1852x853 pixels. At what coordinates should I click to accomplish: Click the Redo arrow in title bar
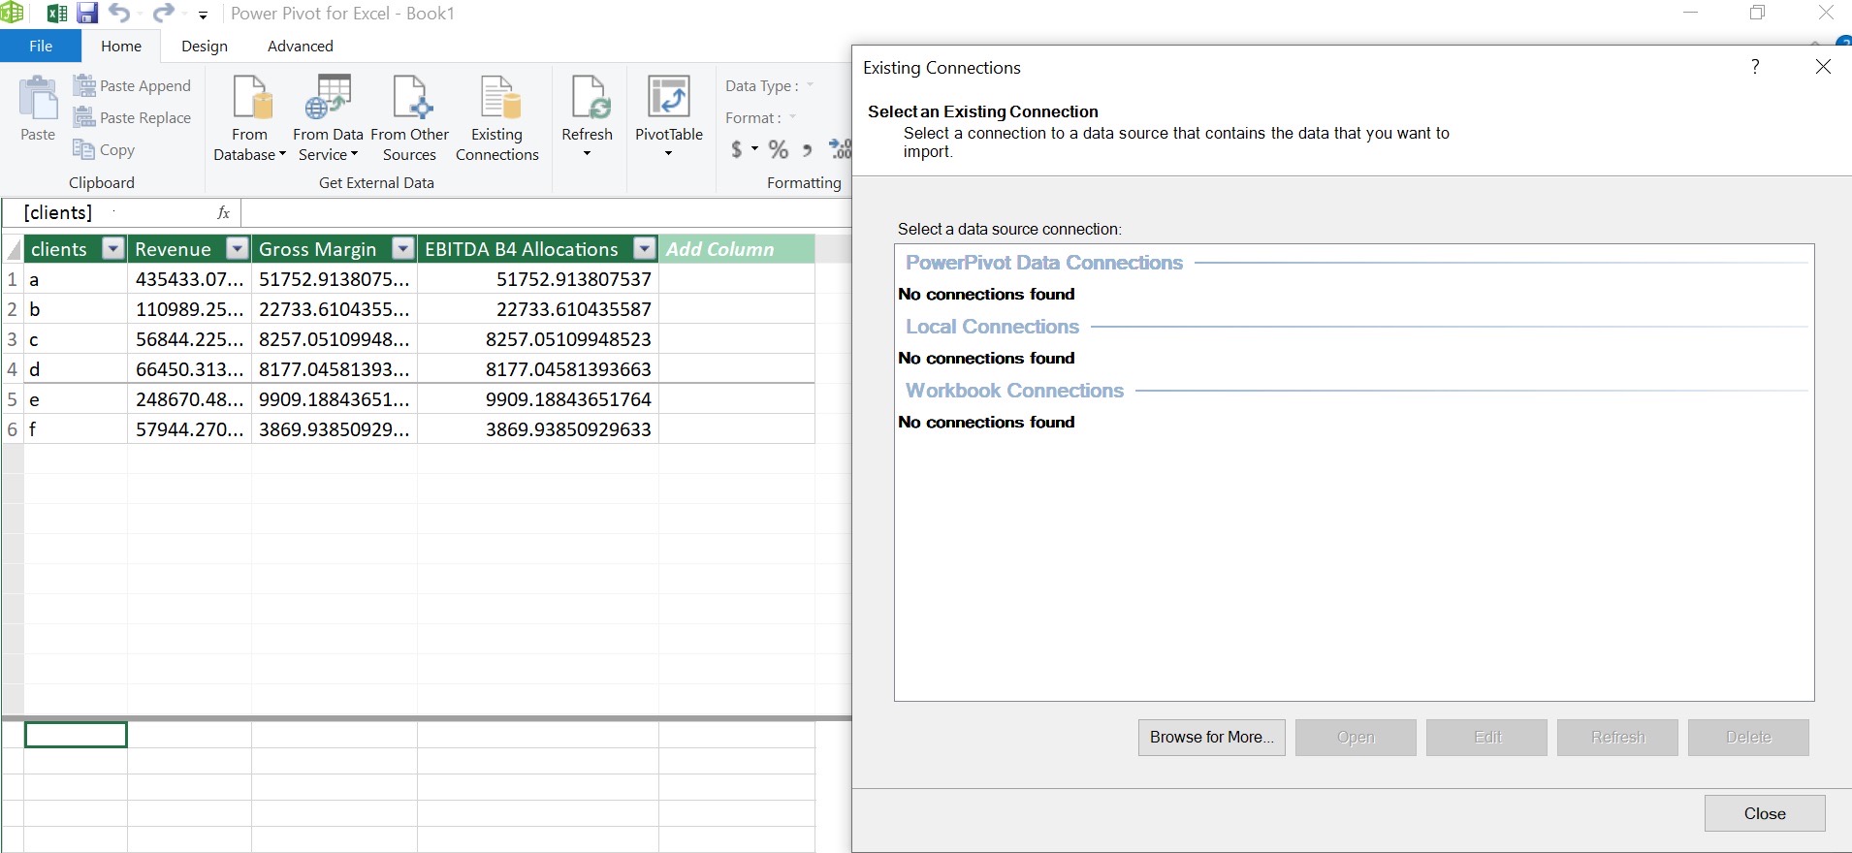(x=164, y=13)
